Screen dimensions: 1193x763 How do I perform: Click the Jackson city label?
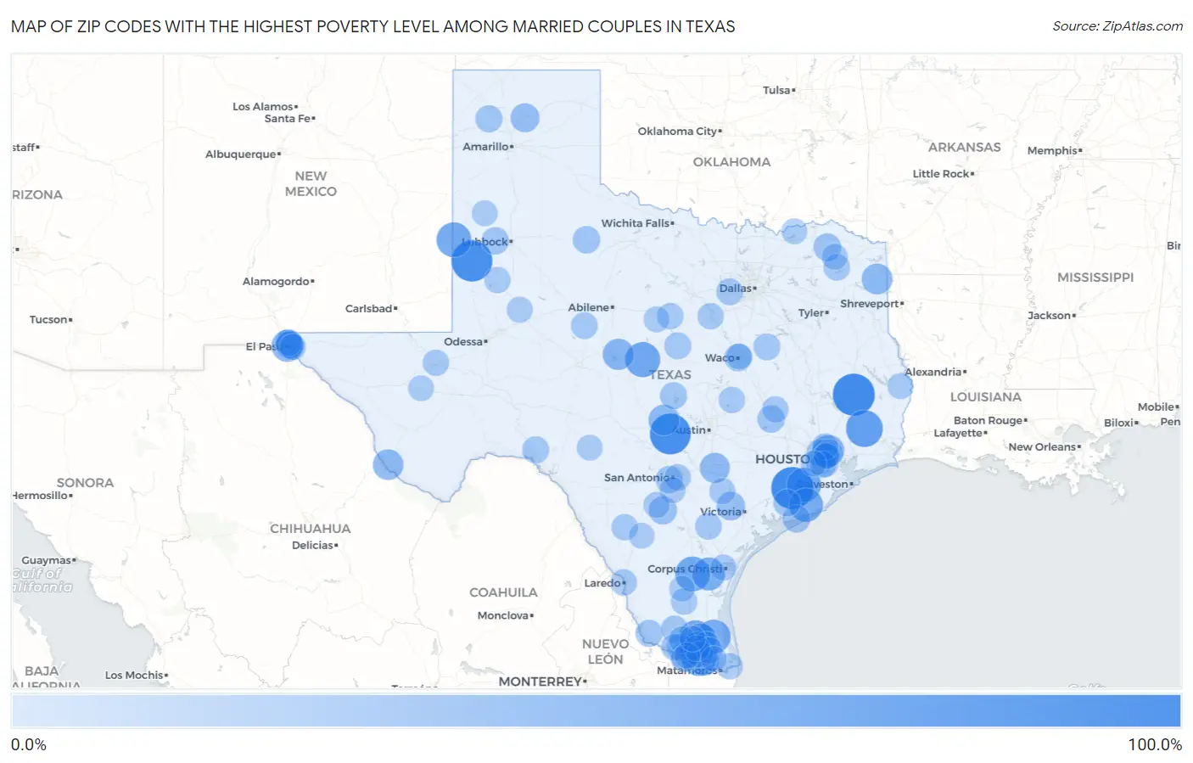(x=1050, y=316)
